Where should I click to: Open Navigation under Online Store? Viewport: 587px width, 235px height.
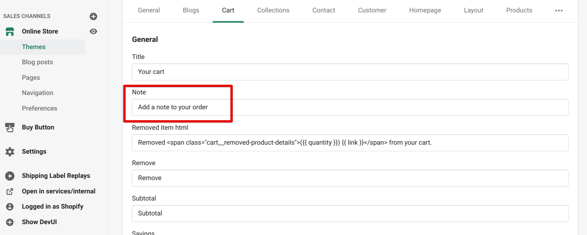[38, 93]
